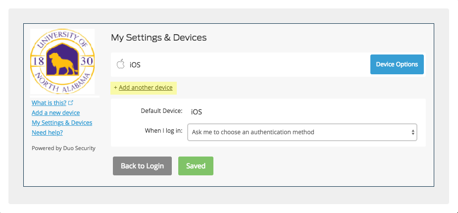Open the 'Need help?' link
This screenshot has height=213, width=458.
coord(47,133)
